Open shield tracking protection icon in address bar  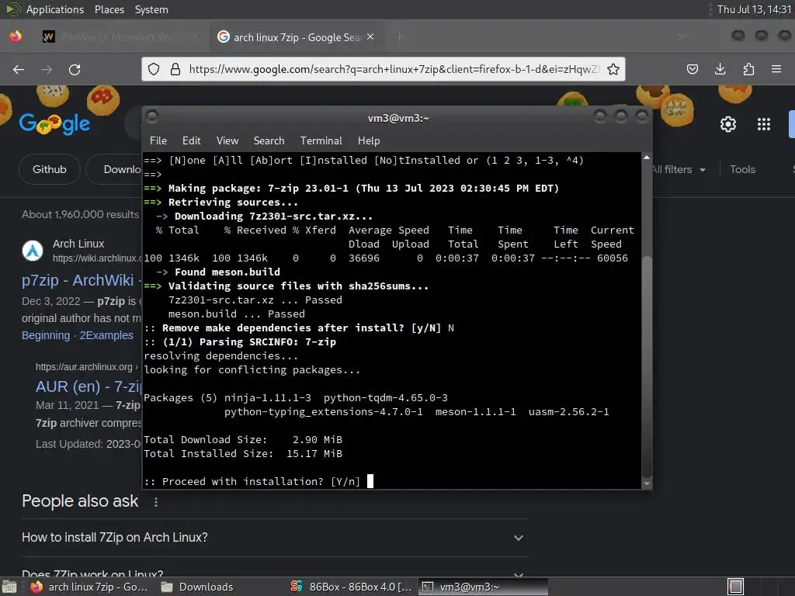(x=154, y=69)
